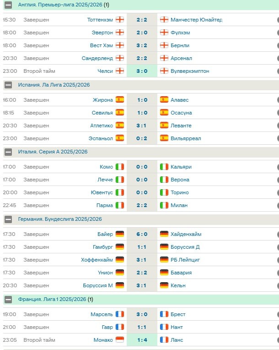Click Spain flag next to Жирона
The height and width of the screenshot is (350, 279).
120,100
